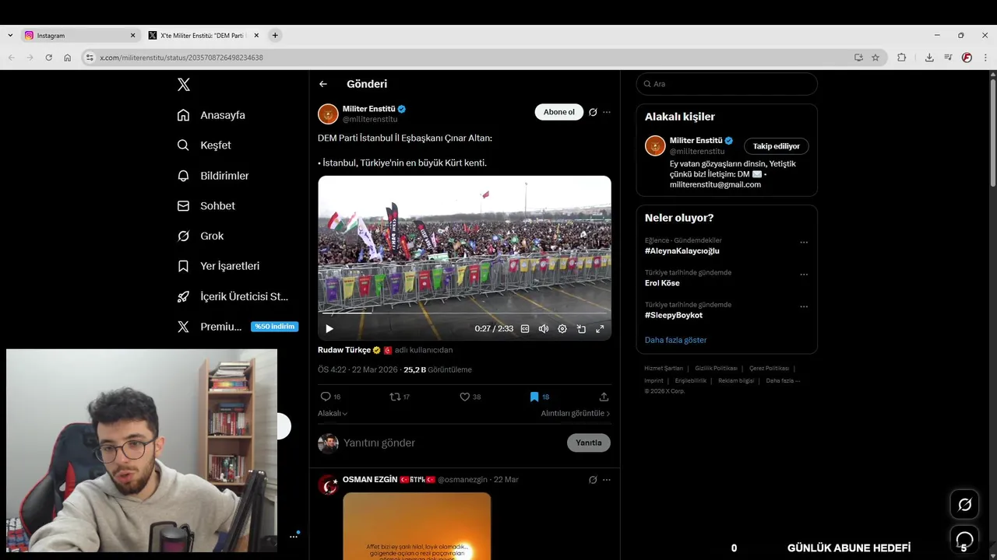Open the Erol Köse trend
This screenshot has height=560, width=997.
[662, 283]
